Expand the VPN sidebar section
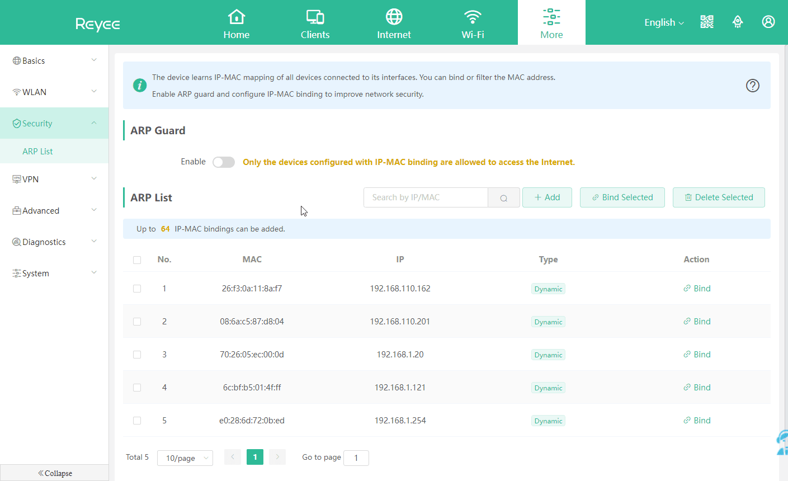 point(54,180)
